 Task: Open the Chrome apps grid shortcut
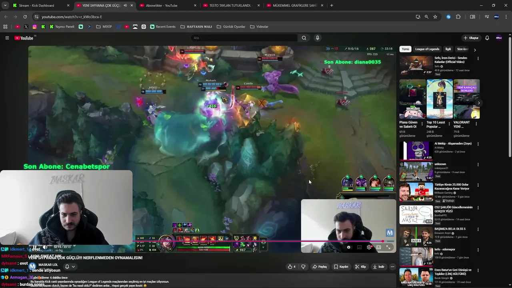5,27
